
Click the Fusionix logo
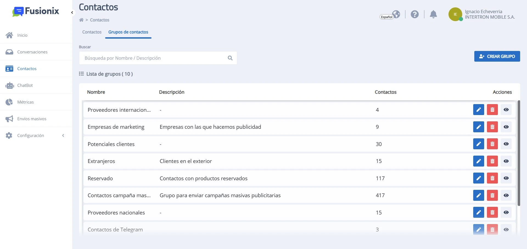[x=36, y=12]
